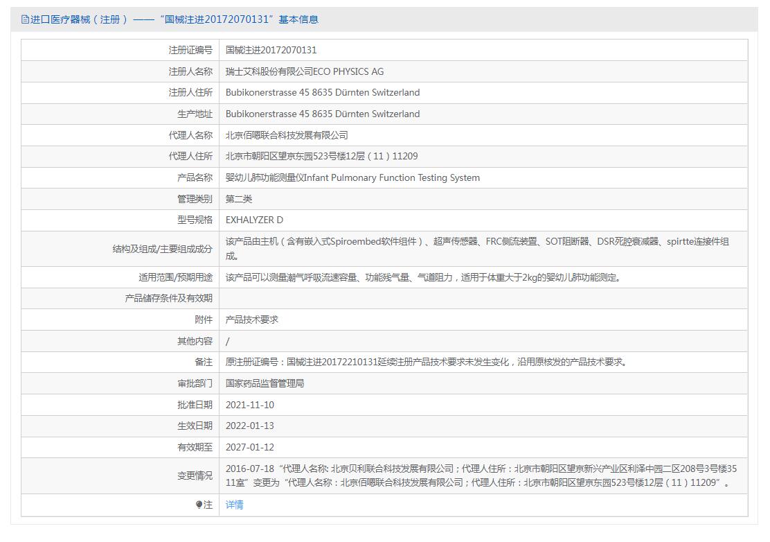Click the 管理类别 label

click(x=195, y=199)
